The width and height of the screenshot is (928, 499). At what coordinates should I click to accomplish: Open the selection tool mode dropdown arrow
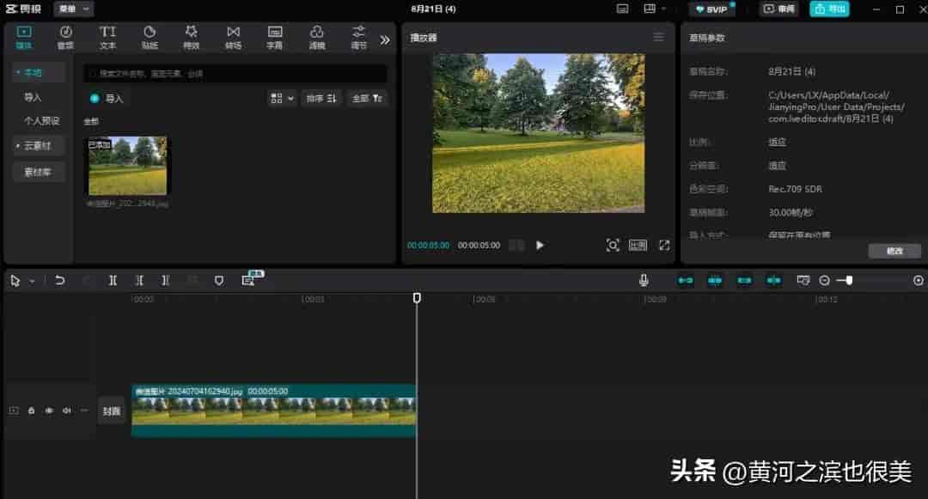tap(32, 281)
